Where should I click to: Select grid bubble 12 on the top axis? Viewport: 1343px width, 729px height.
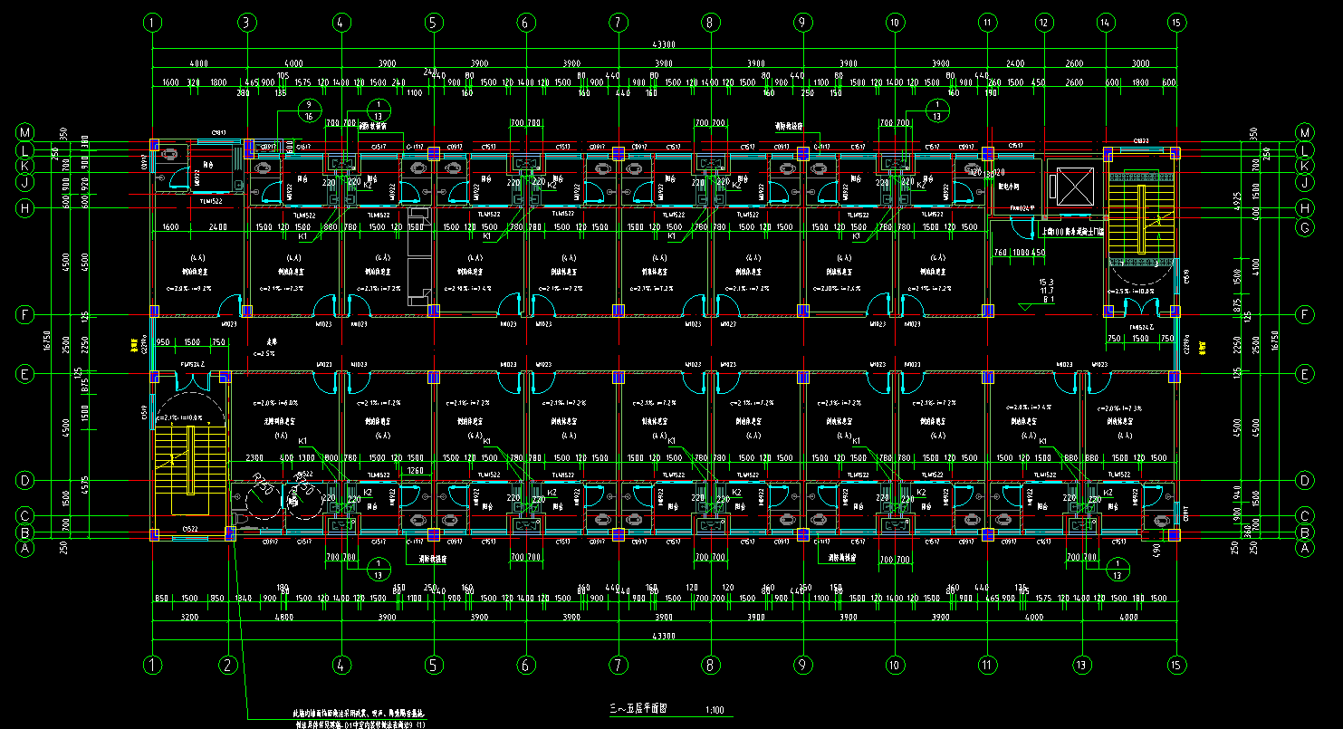click(x=1043, y=22)
